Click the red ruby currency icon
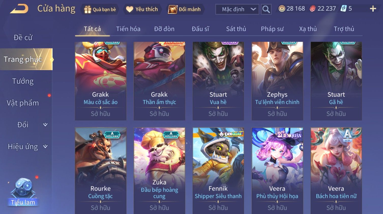This screenshot has height=214, width=383. click(313, 9)
